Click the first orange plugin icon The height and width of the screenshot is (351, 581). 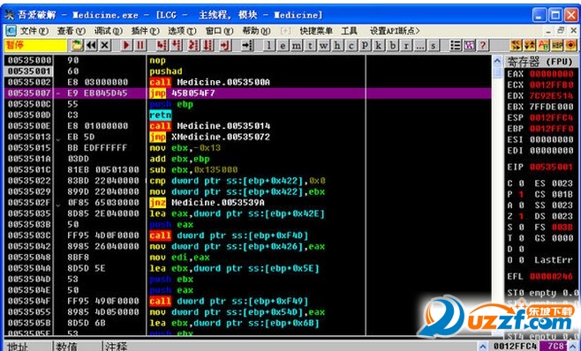(x=516, y=45)
